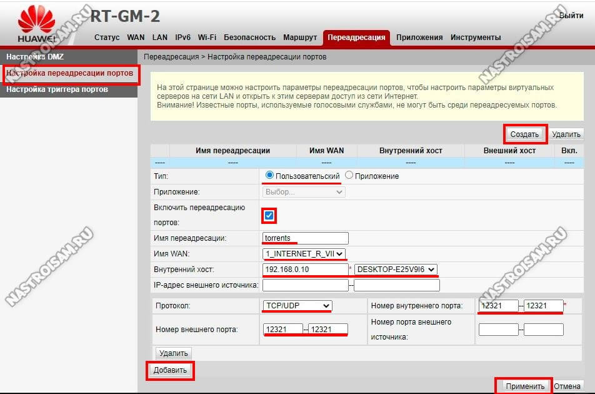This screenshot has height=394, width=595.
Task: Open the Имя WAN dropdown
Action: click(x=304, y=254)
